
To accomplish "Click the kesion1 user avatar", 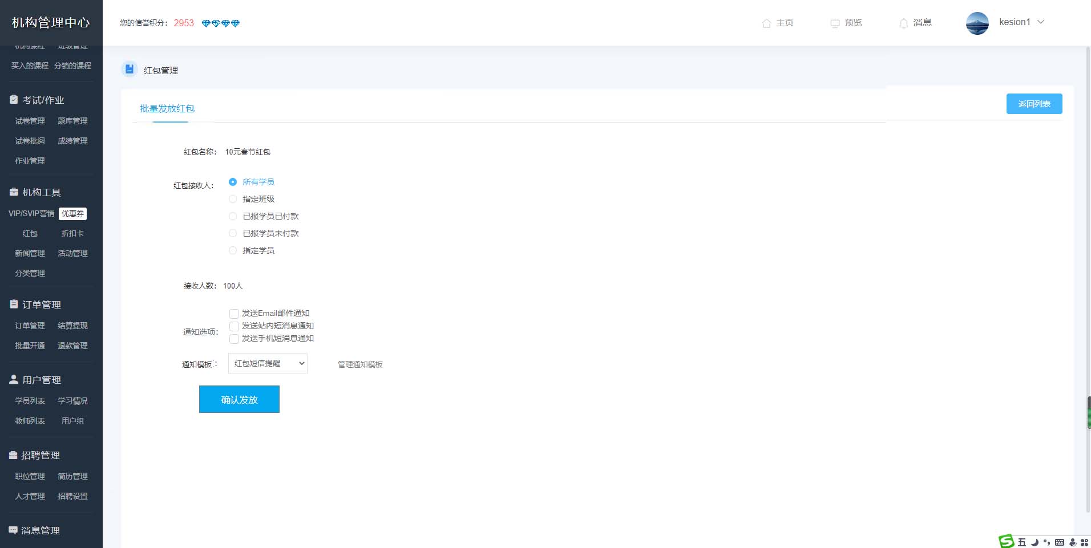I will click(977, 23).
